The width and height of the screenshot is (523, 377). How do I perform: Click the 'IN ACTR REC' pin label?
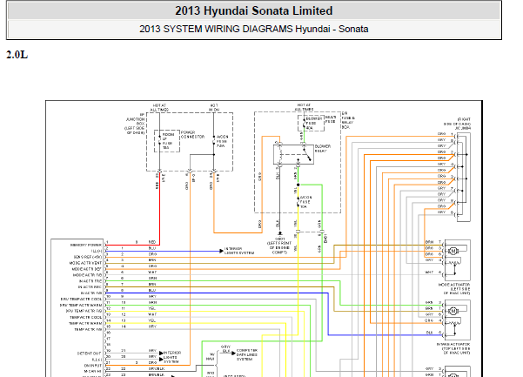click(x=90, y=287)
